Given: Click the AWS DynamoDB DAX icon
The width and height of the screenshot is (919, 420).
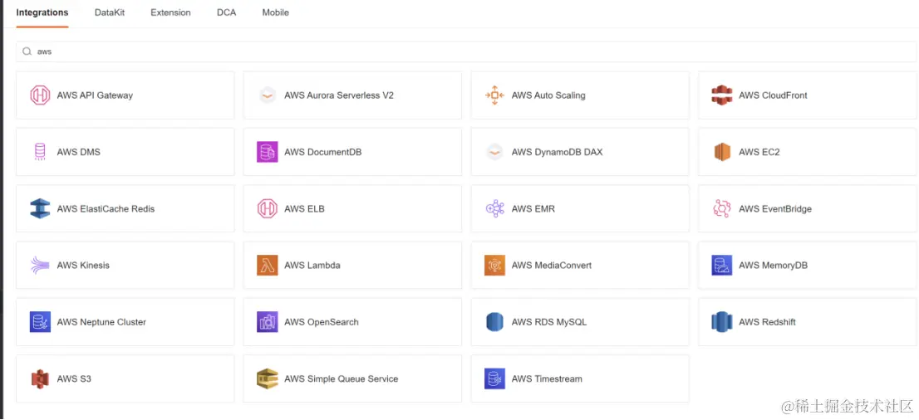Looking at the screenshot, I should (494, 152).
